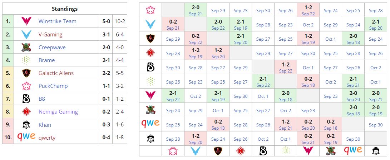390x160 pixels.
Task: Click B8 logo in Standings list
Action: (x=26, y=99)
